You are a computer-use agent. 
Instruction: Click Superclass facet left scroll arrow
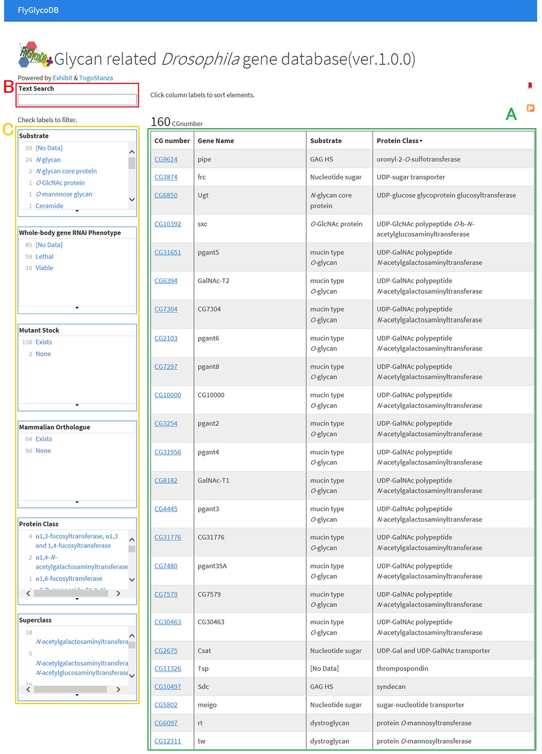tap(28, 689)
